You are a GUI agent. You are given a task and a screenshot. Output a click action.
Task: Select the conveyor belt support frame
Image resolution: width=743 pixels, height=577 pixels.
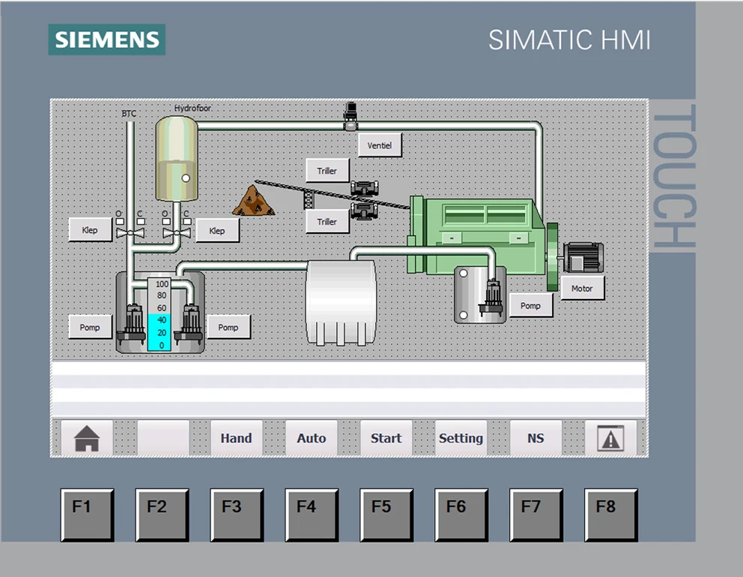309,199
